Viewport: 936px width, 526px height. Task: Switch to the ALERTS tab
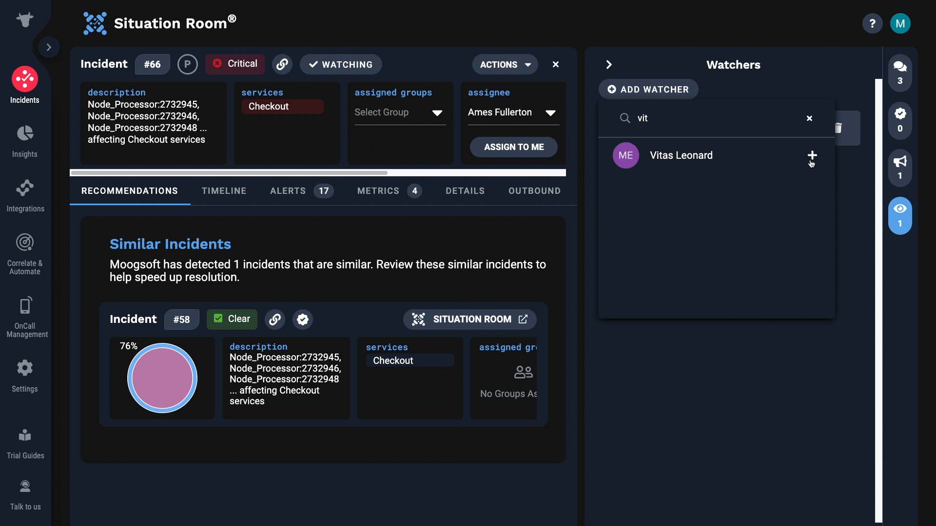click(302, 191)
